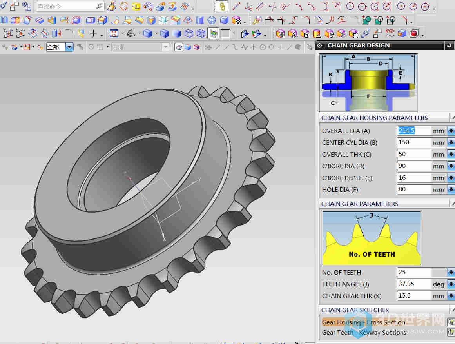Viewport: 455px width, 344px height.
Task: Select Gear Housing - Cross Section sketch
Action: [x=364, y=322]
